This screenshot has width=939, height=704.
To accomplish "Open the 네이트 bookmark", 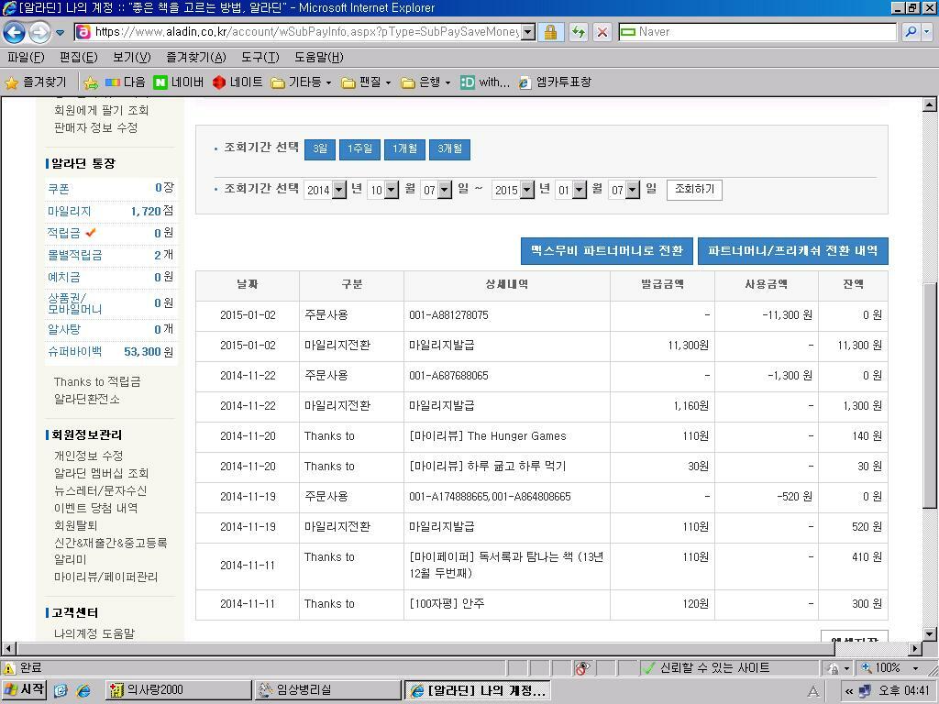I will click(238, 82).
